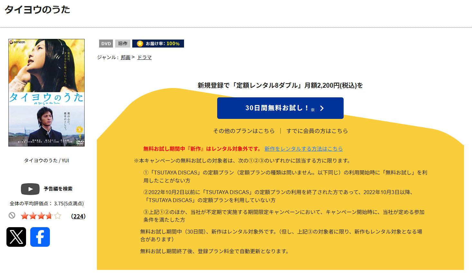This screenshot has height=276, width=472.
Task: Open the 邦画 genre link
Action: coord(125,57)
